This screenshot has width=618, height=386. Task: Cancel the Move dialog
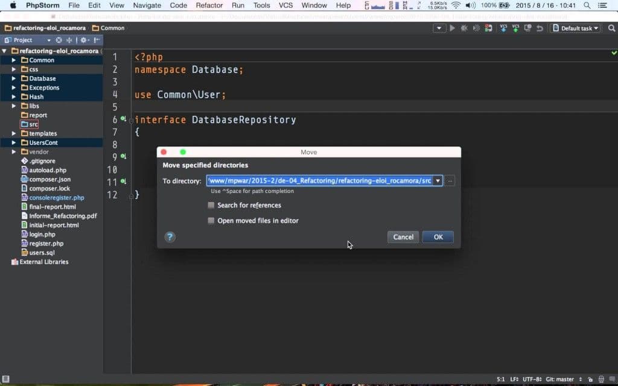403,236
